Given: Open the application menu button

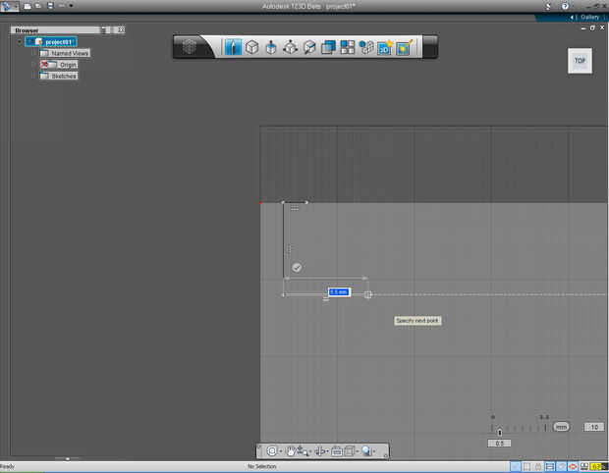Looking at the screenshot, I should pyautogui.click(x=9, y=6).
